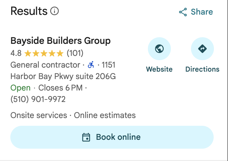This screenshot has height=161, width=228.
Task: Click the Directions text label
Action: pyautogui.click(x=202, y=69)
